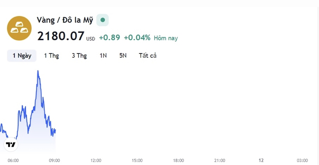The height and width of the screenshot is (165, 319).
Task: Click the 21:00 time axis label
Action: pos(220,161)
